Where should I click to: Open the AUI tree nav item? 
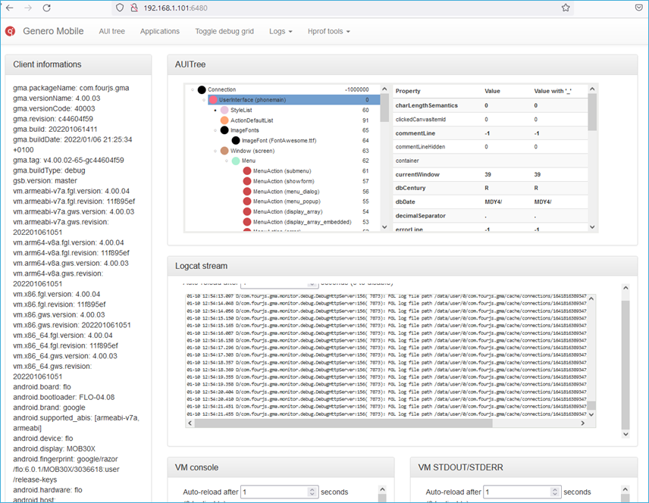point(111,31)
